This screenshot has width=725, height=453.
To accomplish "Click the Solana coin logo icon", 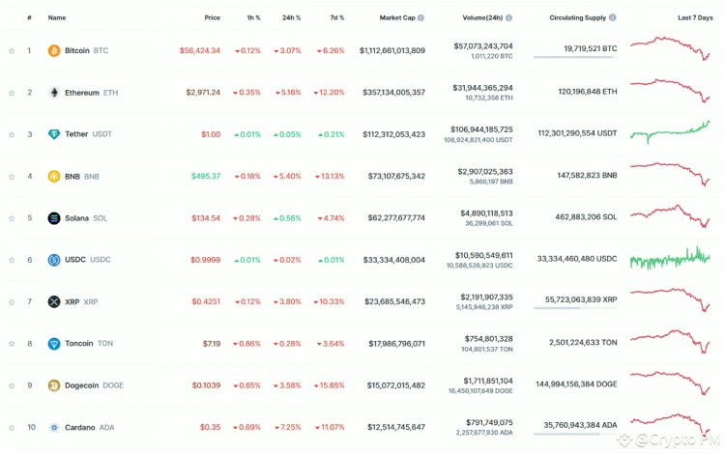I will tap(54, 218).
